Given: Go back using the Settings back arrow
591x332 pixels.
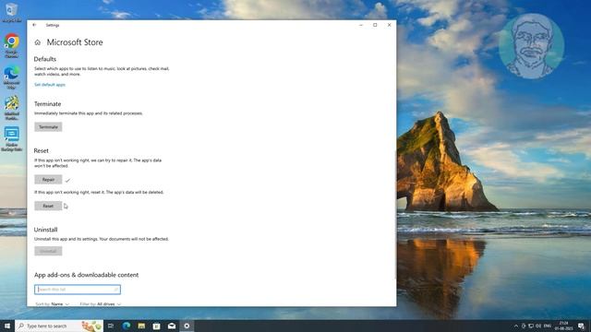Looking at the screenshot, I should [x=34, y=25].
